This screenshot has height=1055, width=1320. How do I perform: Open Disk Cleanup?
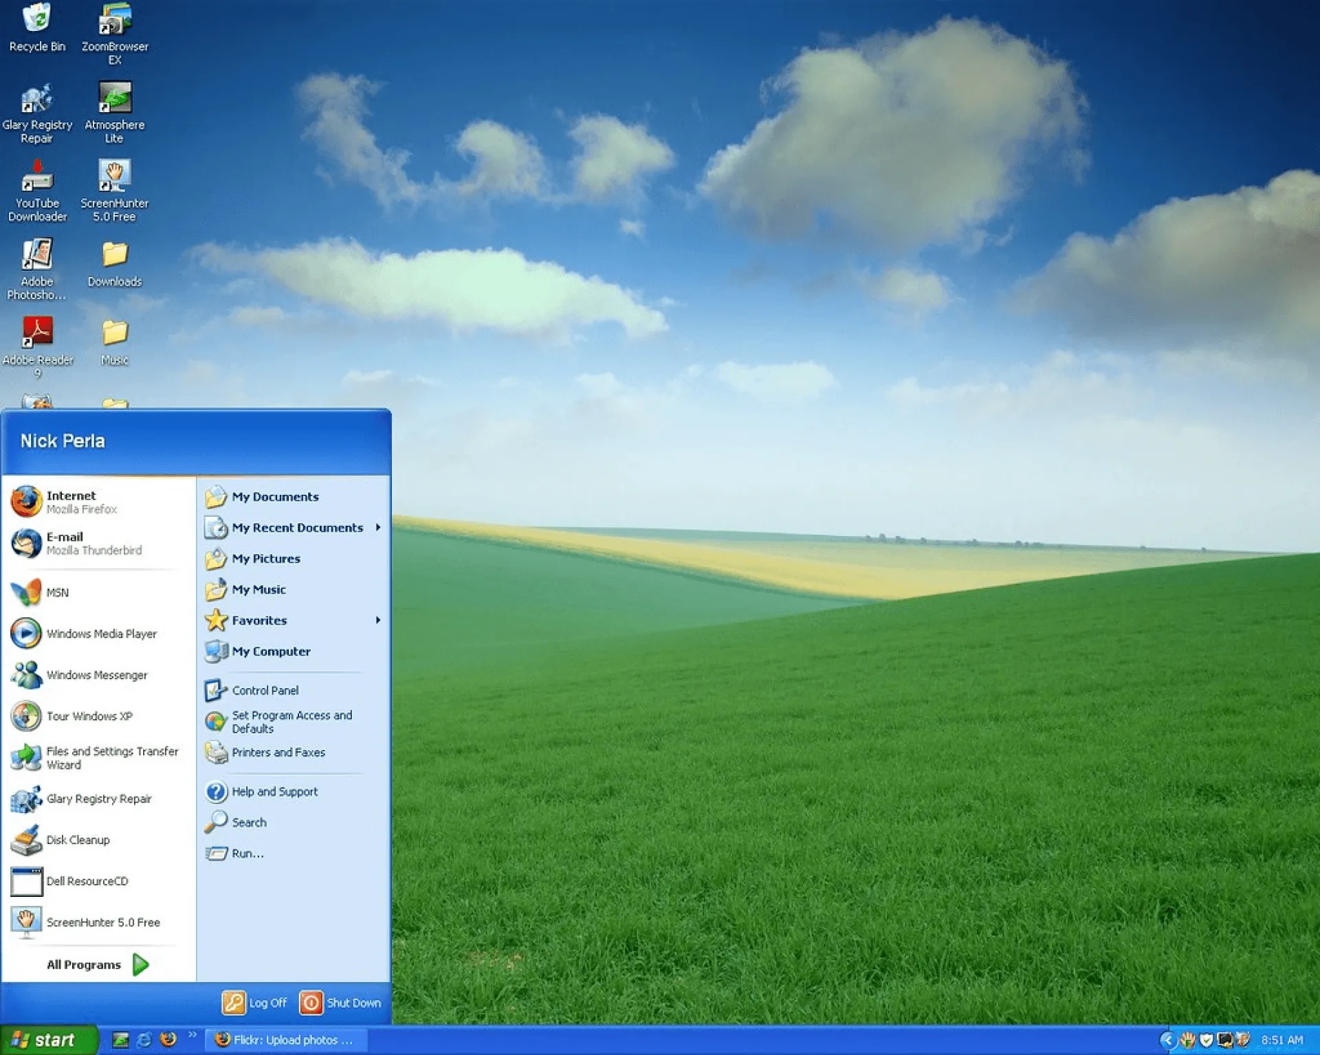click(x=77, y=840)
